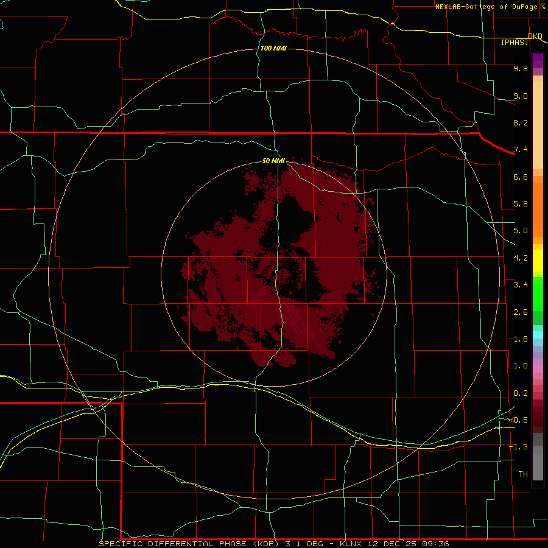
Task: Select the 5.8 value on color scale
Action: [521, 204]
